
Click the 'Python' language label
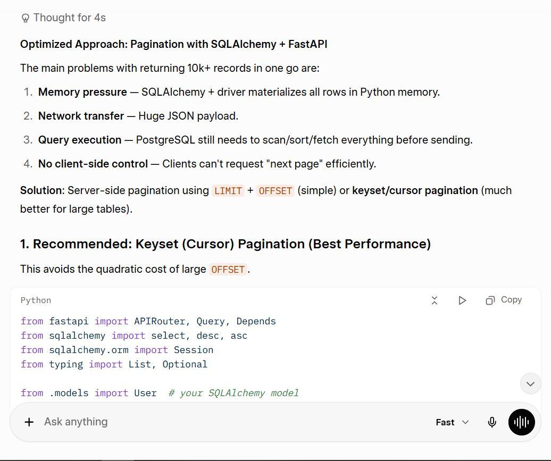pyautogui.click(x=36, y=300)
